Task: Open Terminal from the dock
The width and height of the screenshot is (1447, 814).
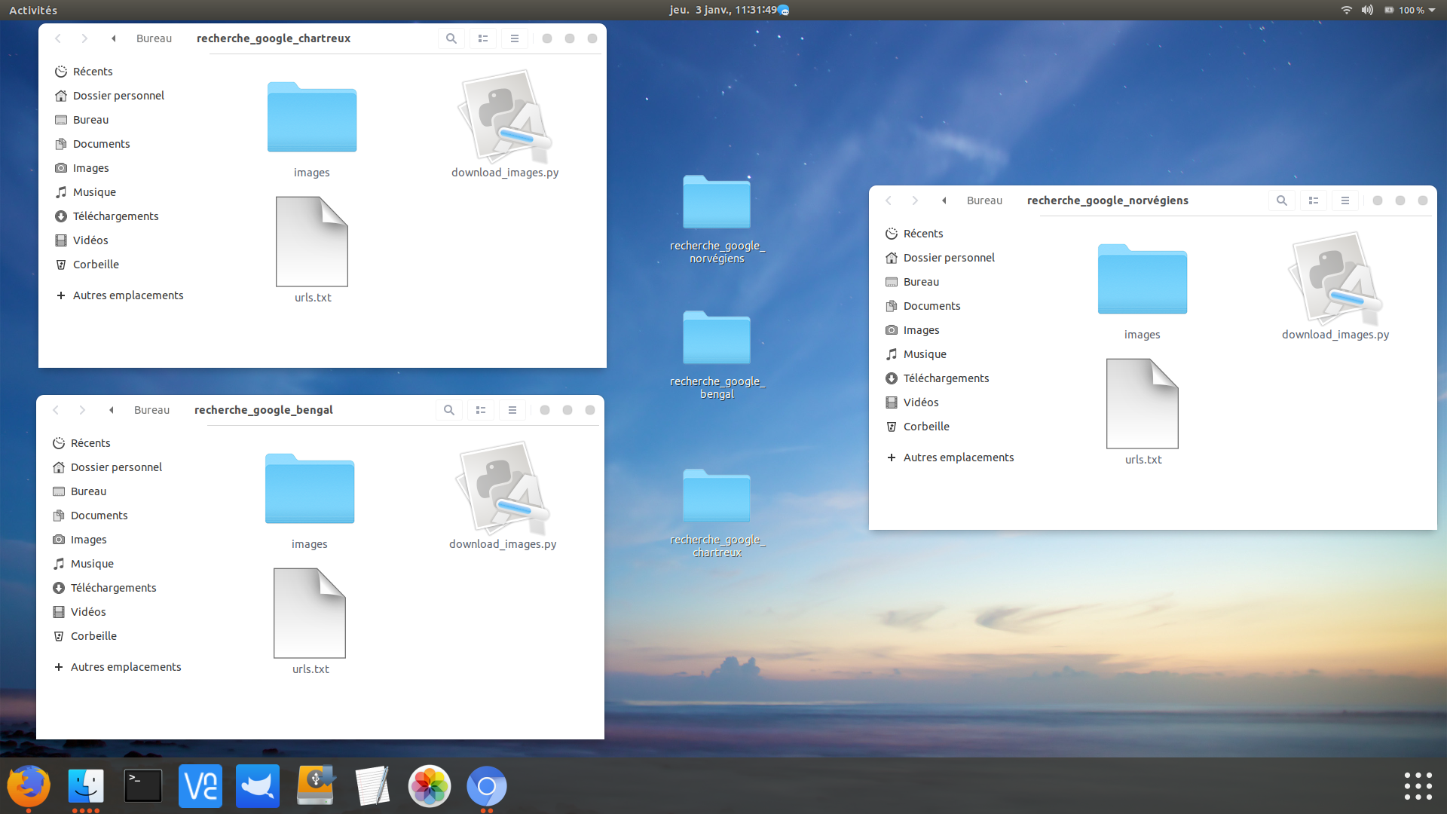Action: tap(143, 785)
